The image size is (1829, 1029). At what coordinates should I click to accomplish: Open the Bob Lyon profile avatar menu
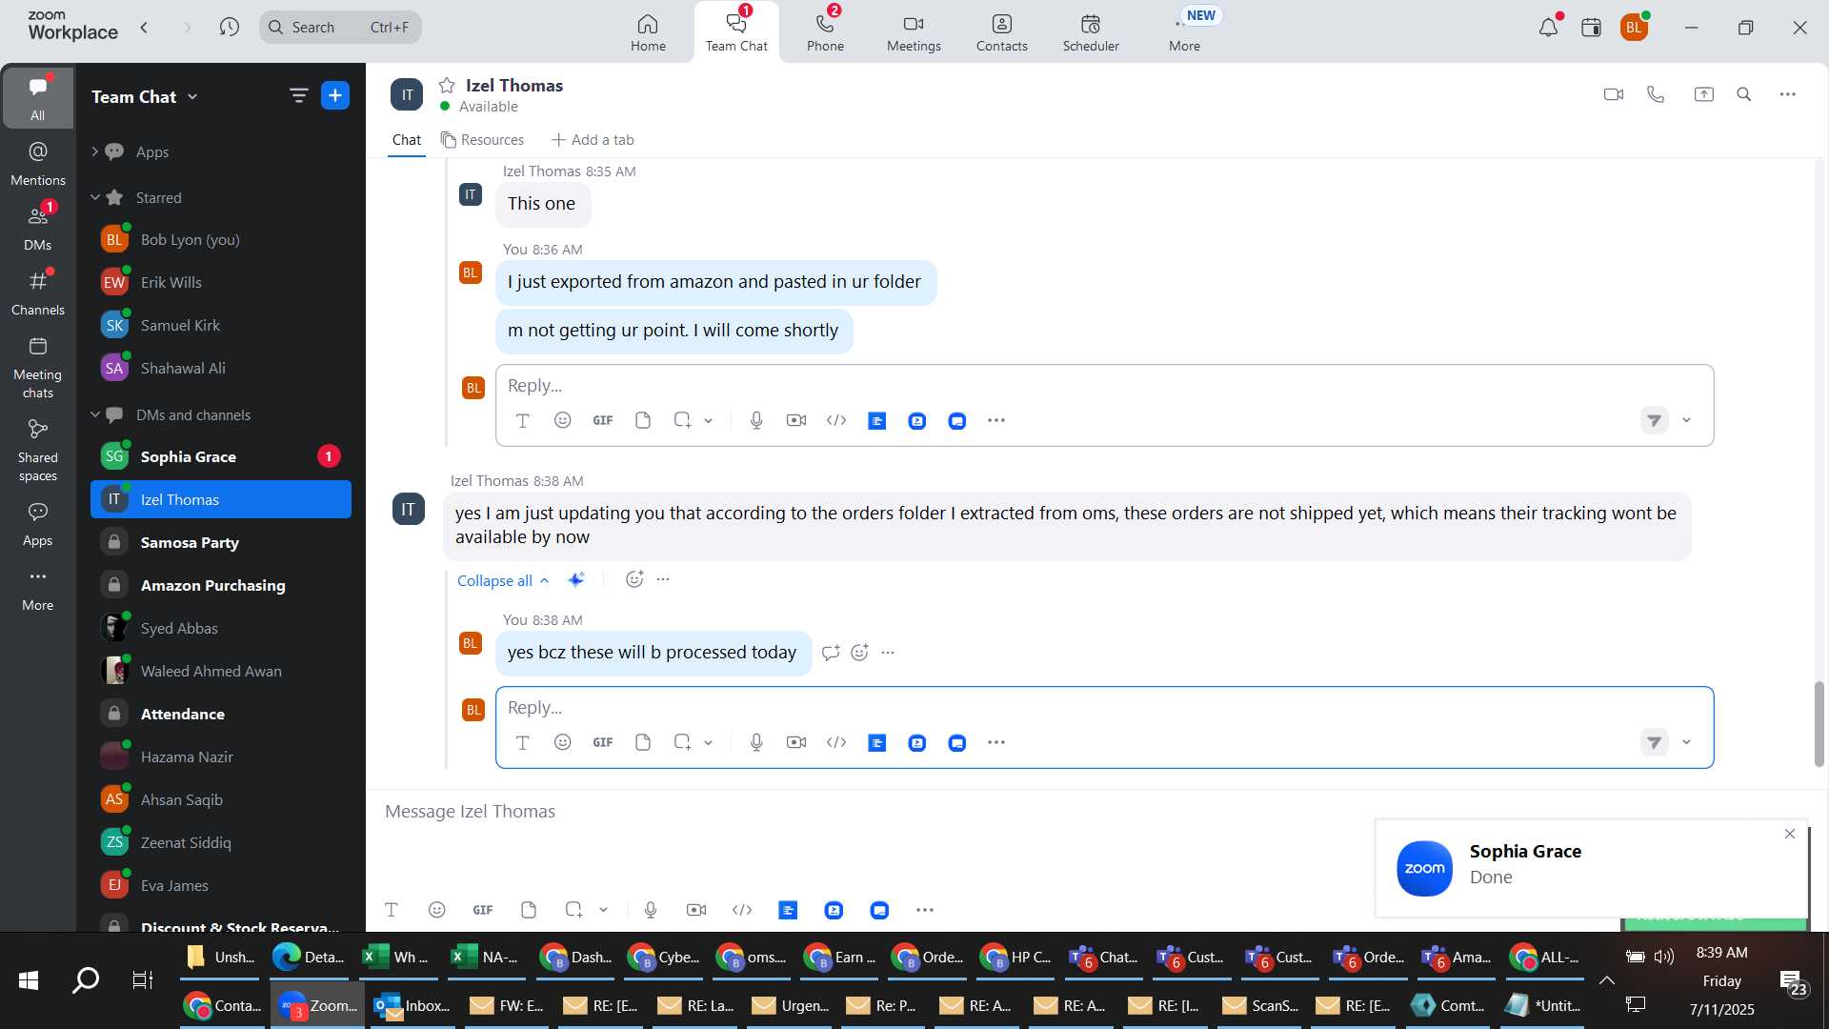(x=1634, y=28)
